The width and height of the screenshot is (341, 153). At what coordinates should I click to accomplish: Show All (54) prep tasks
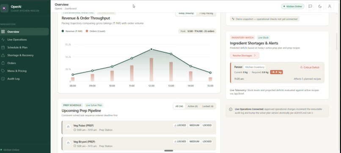click(179, 106)
